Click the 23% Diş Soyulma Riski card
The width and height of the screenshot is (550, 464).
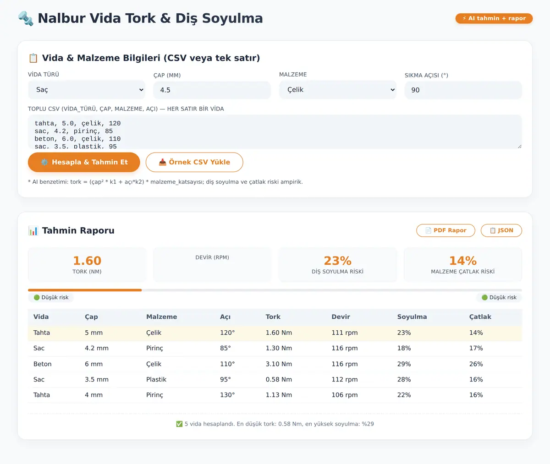point(338,265)
